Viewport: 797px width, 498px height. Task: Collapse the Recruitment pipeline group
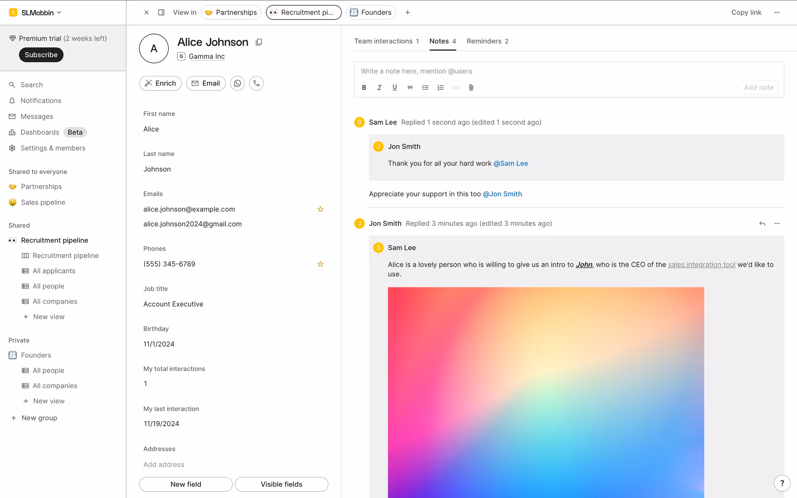pos(54,240)
